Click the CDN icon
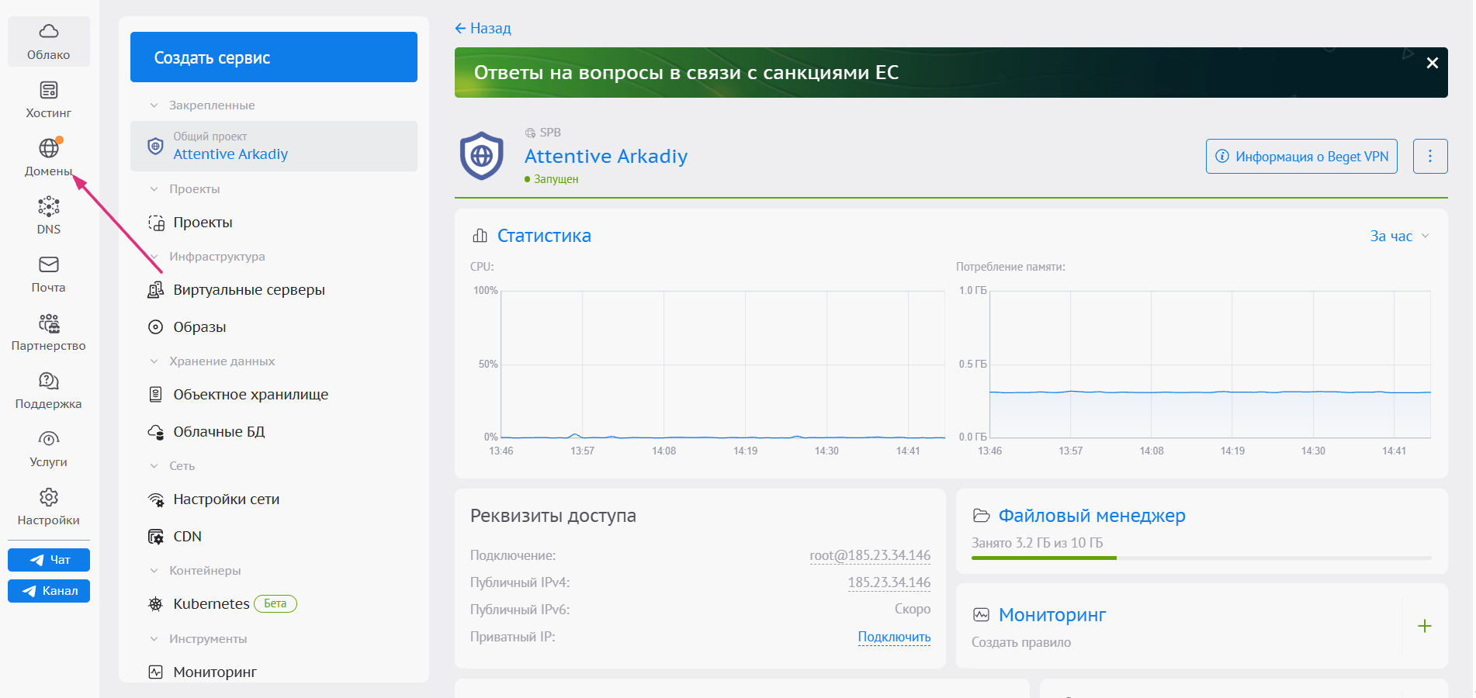 pyautogui.click(x=156, y=537)
